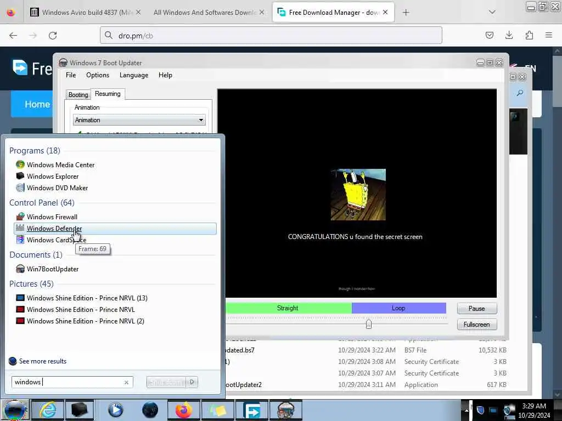Screen dimensions: 562x421
Task: Click the taskbar clock
Action: pos(533,411)
